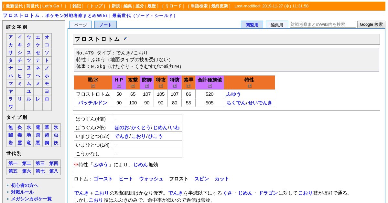388x203 pixels.
Task: Create new page via 新規
Action: pyautogui.click(x=116, y=6)
